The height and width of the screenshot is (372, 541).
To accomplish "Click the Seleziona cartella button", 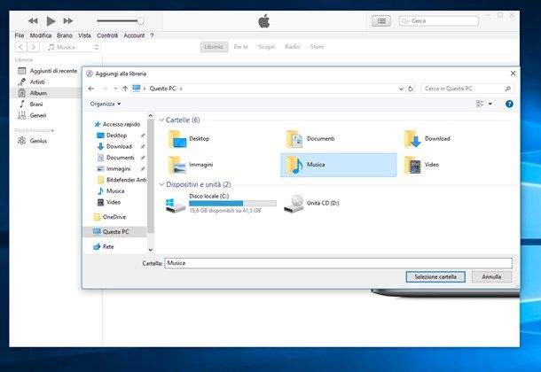I will [435, 277].
